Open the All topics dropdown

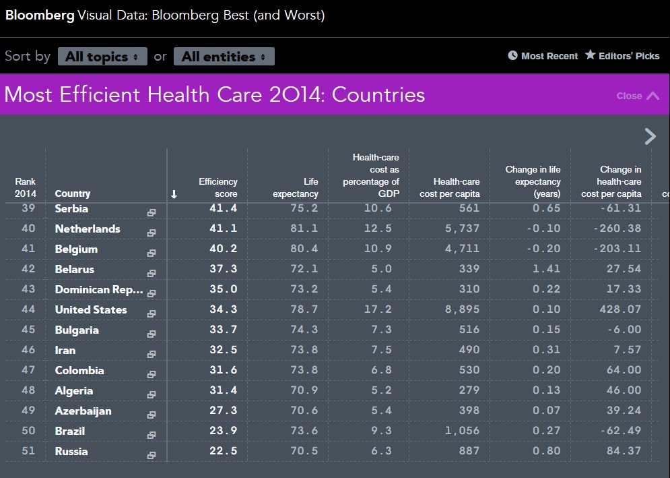pos(102,57)
